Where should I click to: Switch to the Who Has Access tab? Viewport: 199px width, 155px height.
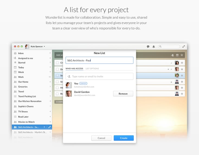tap(74, 69)
